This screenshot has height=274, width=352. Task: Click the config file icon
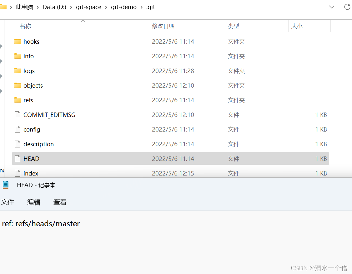18,129
